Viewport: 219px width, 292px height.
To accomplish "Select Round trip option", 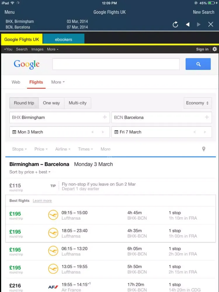I will pos(24,103).
